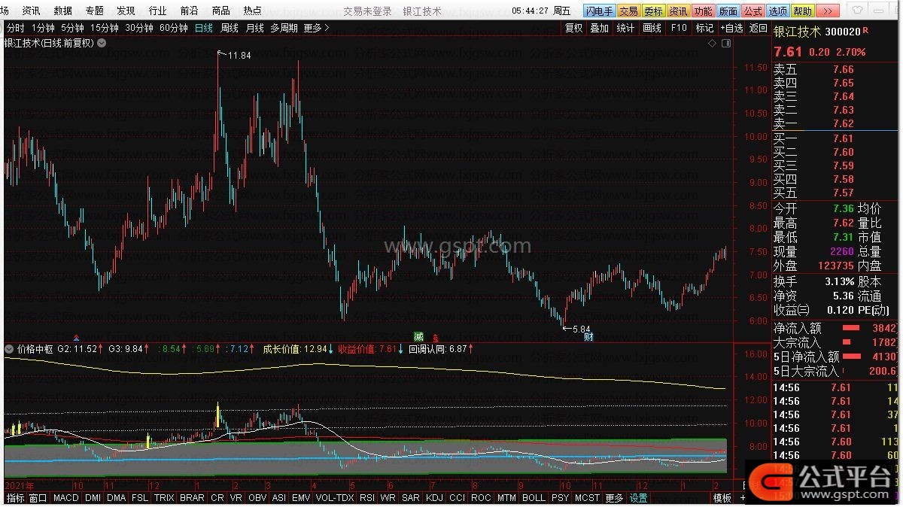Select the 5分钟 period

click(73, 28)
